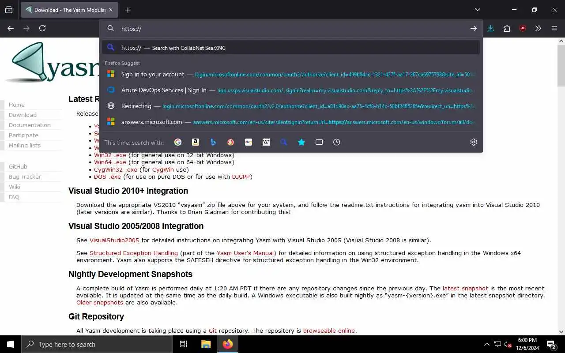Open Mailing lists in the sidebar
The height and width of the screenshot is (353, 565).
pyautogui.click(x=25, y=145)
